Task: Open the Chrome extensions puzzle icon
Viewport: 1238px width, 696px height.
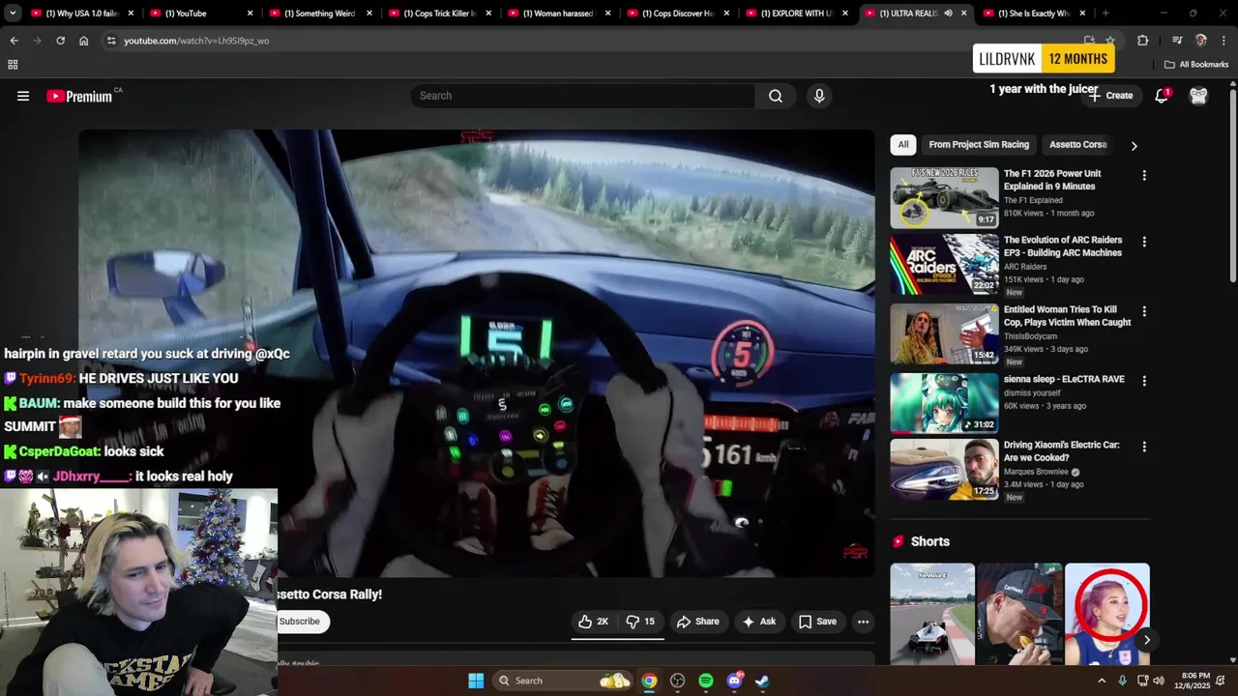Action: [x=1142, y=41]
